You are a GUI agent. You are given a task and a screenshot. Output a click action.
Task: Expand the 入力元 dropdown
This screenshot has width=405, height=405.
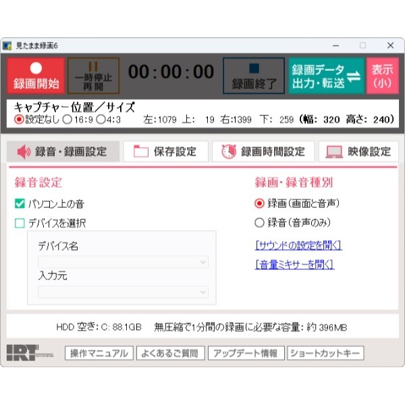(123, 292)
